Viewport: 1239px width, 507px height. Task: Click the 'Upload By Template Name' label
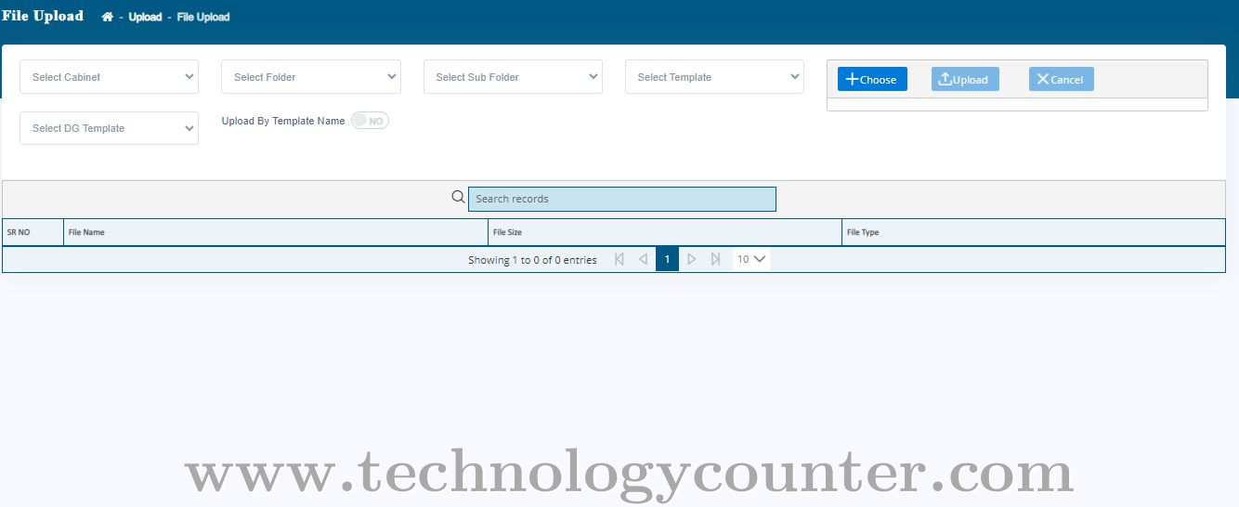[283, 121]
